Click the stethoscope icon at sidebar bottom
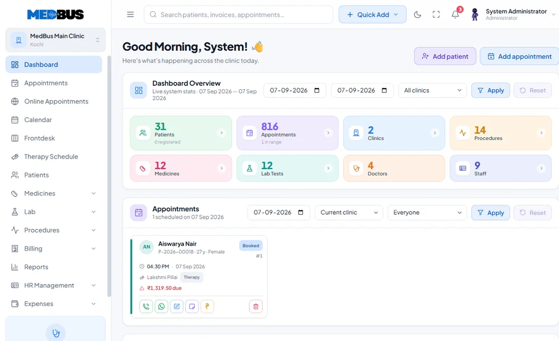Image resolution: width=559 pixels, height=341 pixels. pyautogui.click(x=55, y=333)
